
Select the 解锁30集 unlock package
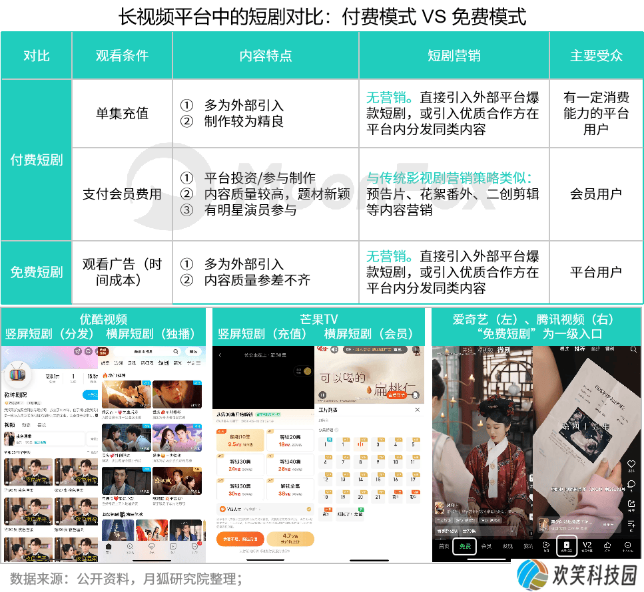(240, 465)
